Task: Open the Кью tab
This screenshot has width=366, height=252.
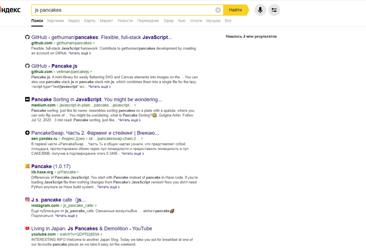Action: (x=182, y=21)
